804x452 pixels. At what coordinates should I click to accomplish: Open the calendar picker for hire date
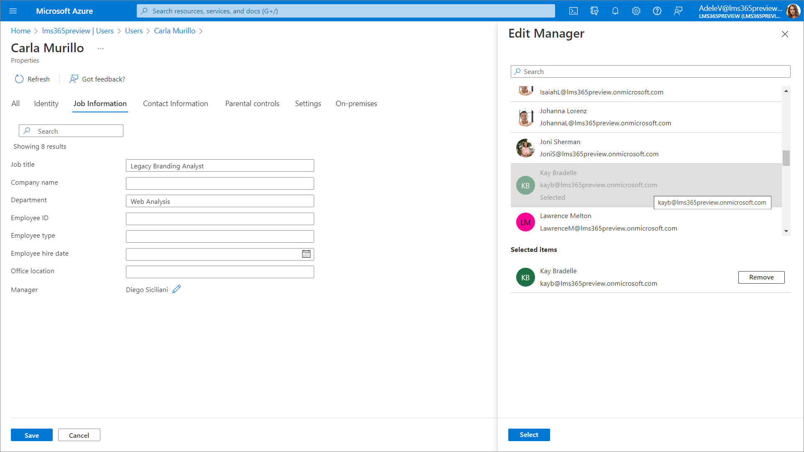tap(306, 254)
